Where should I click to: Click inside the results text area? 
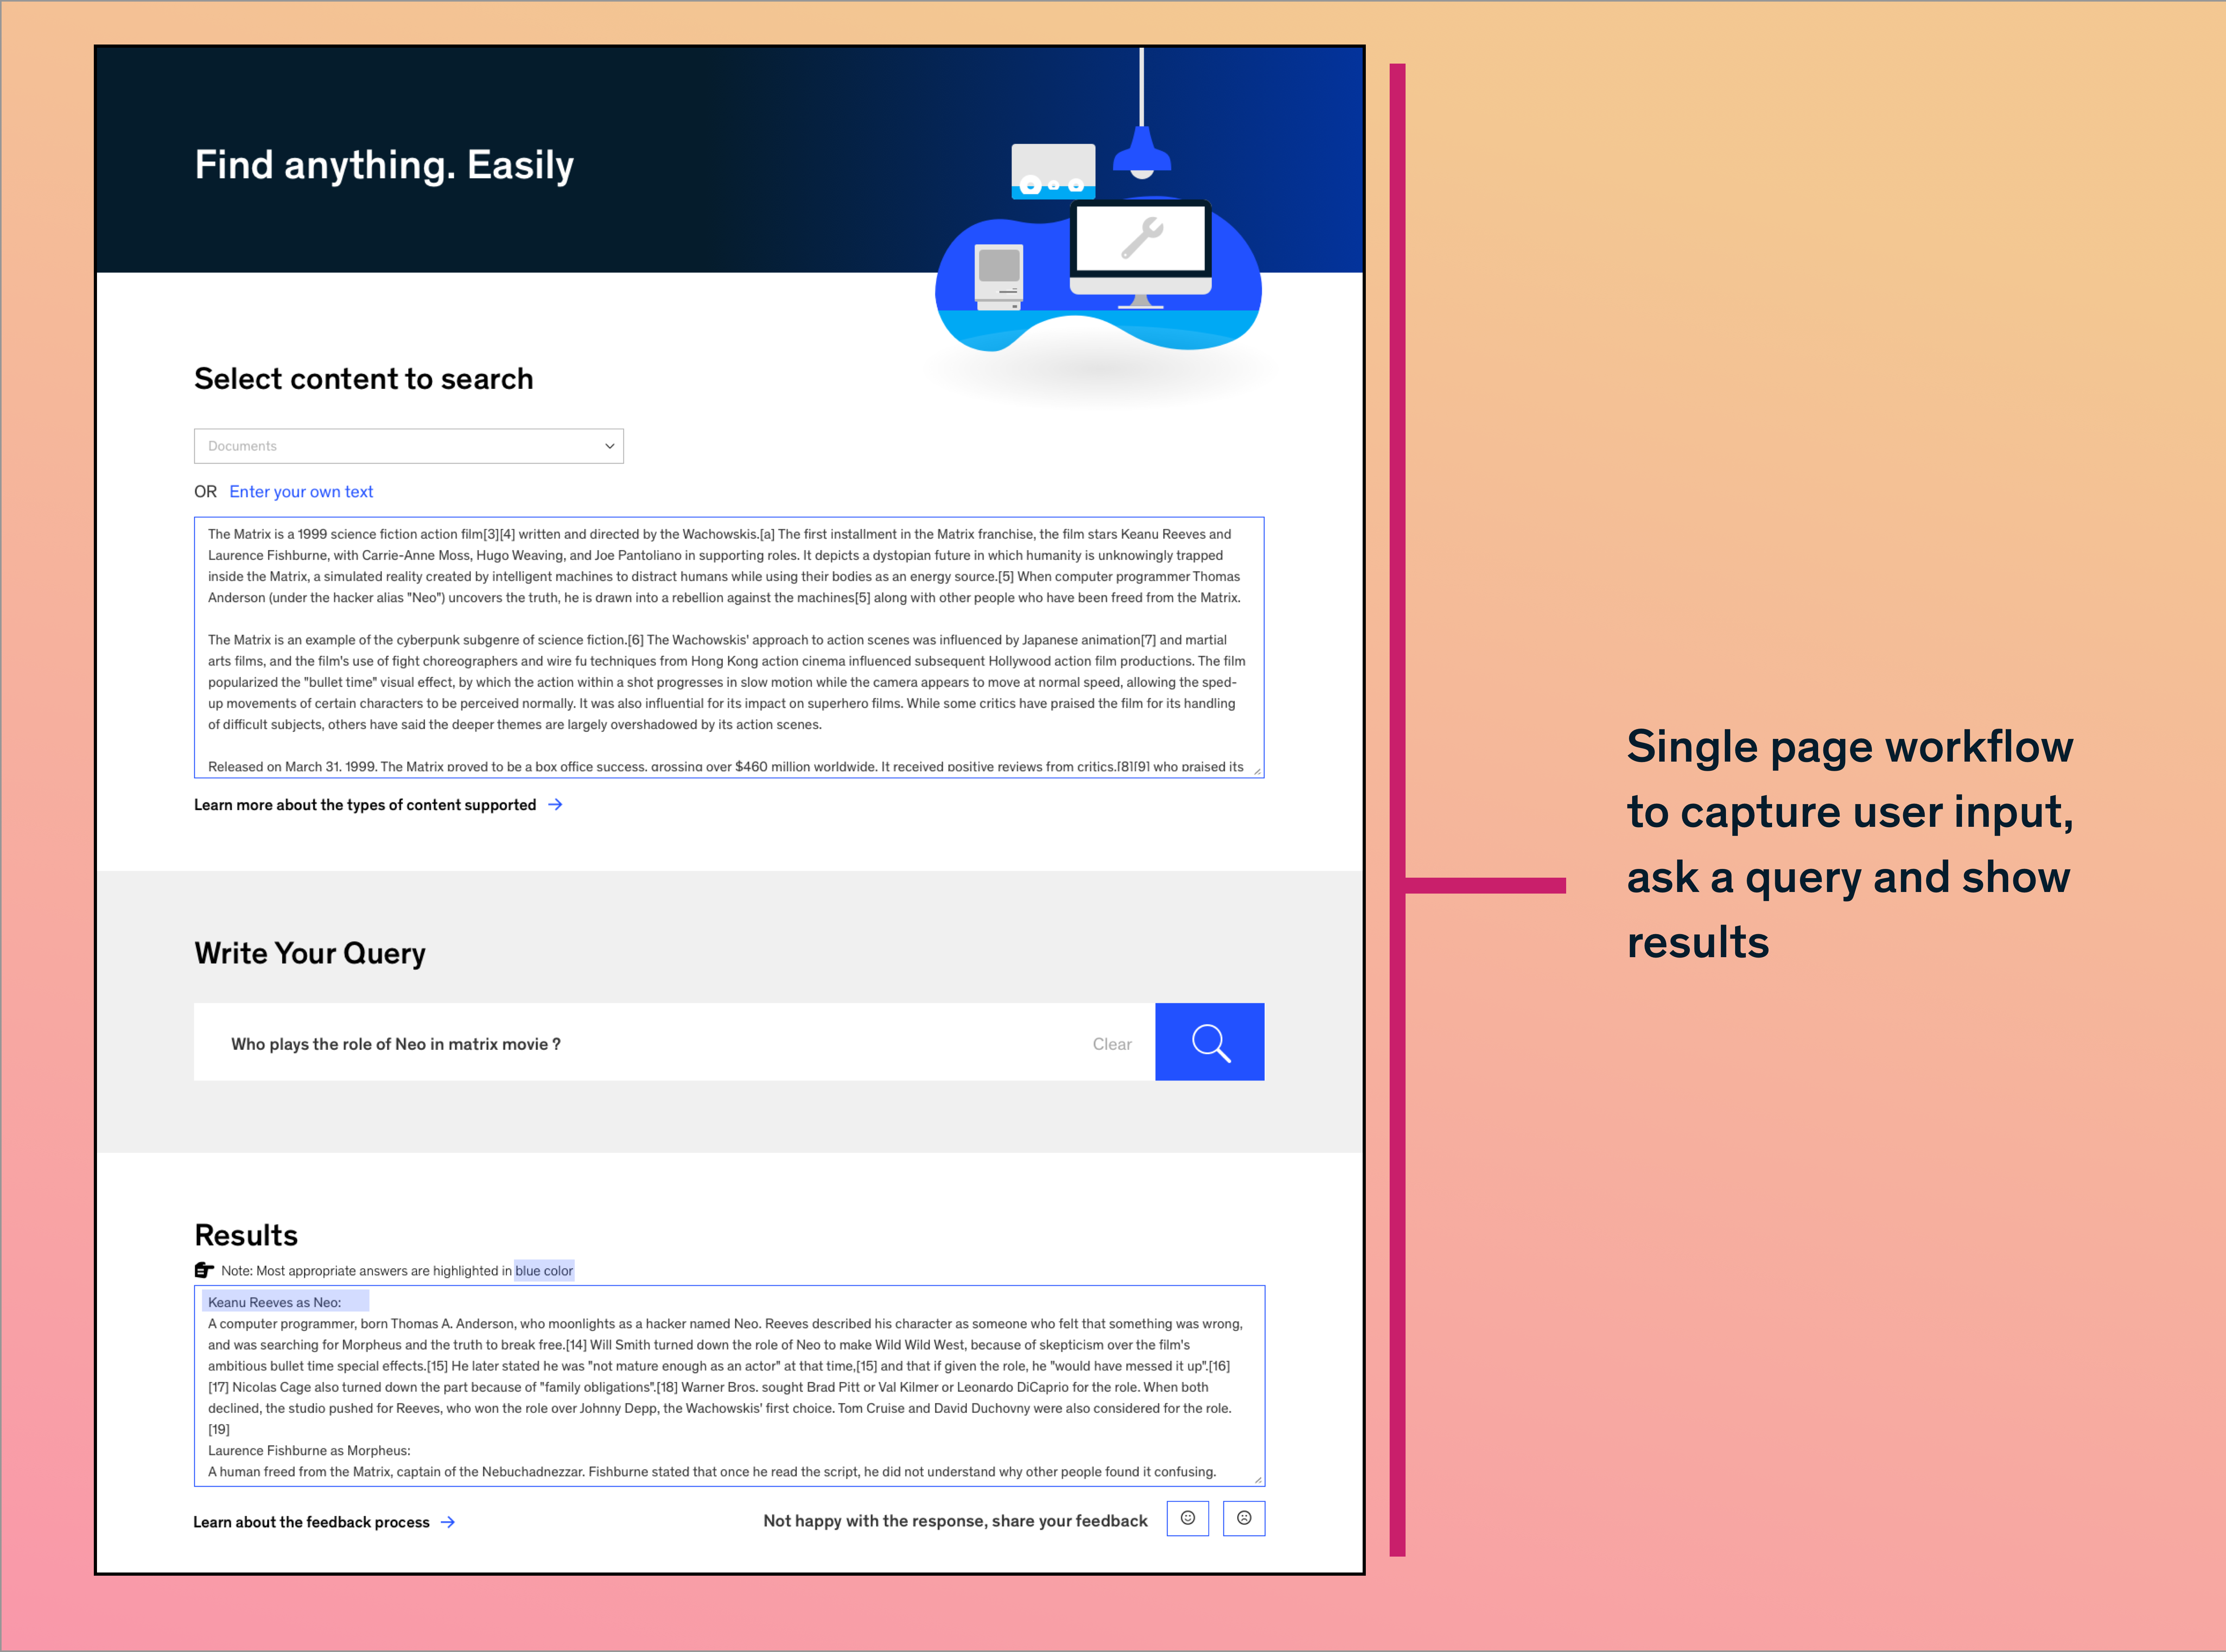click(x=729, y=1386)
